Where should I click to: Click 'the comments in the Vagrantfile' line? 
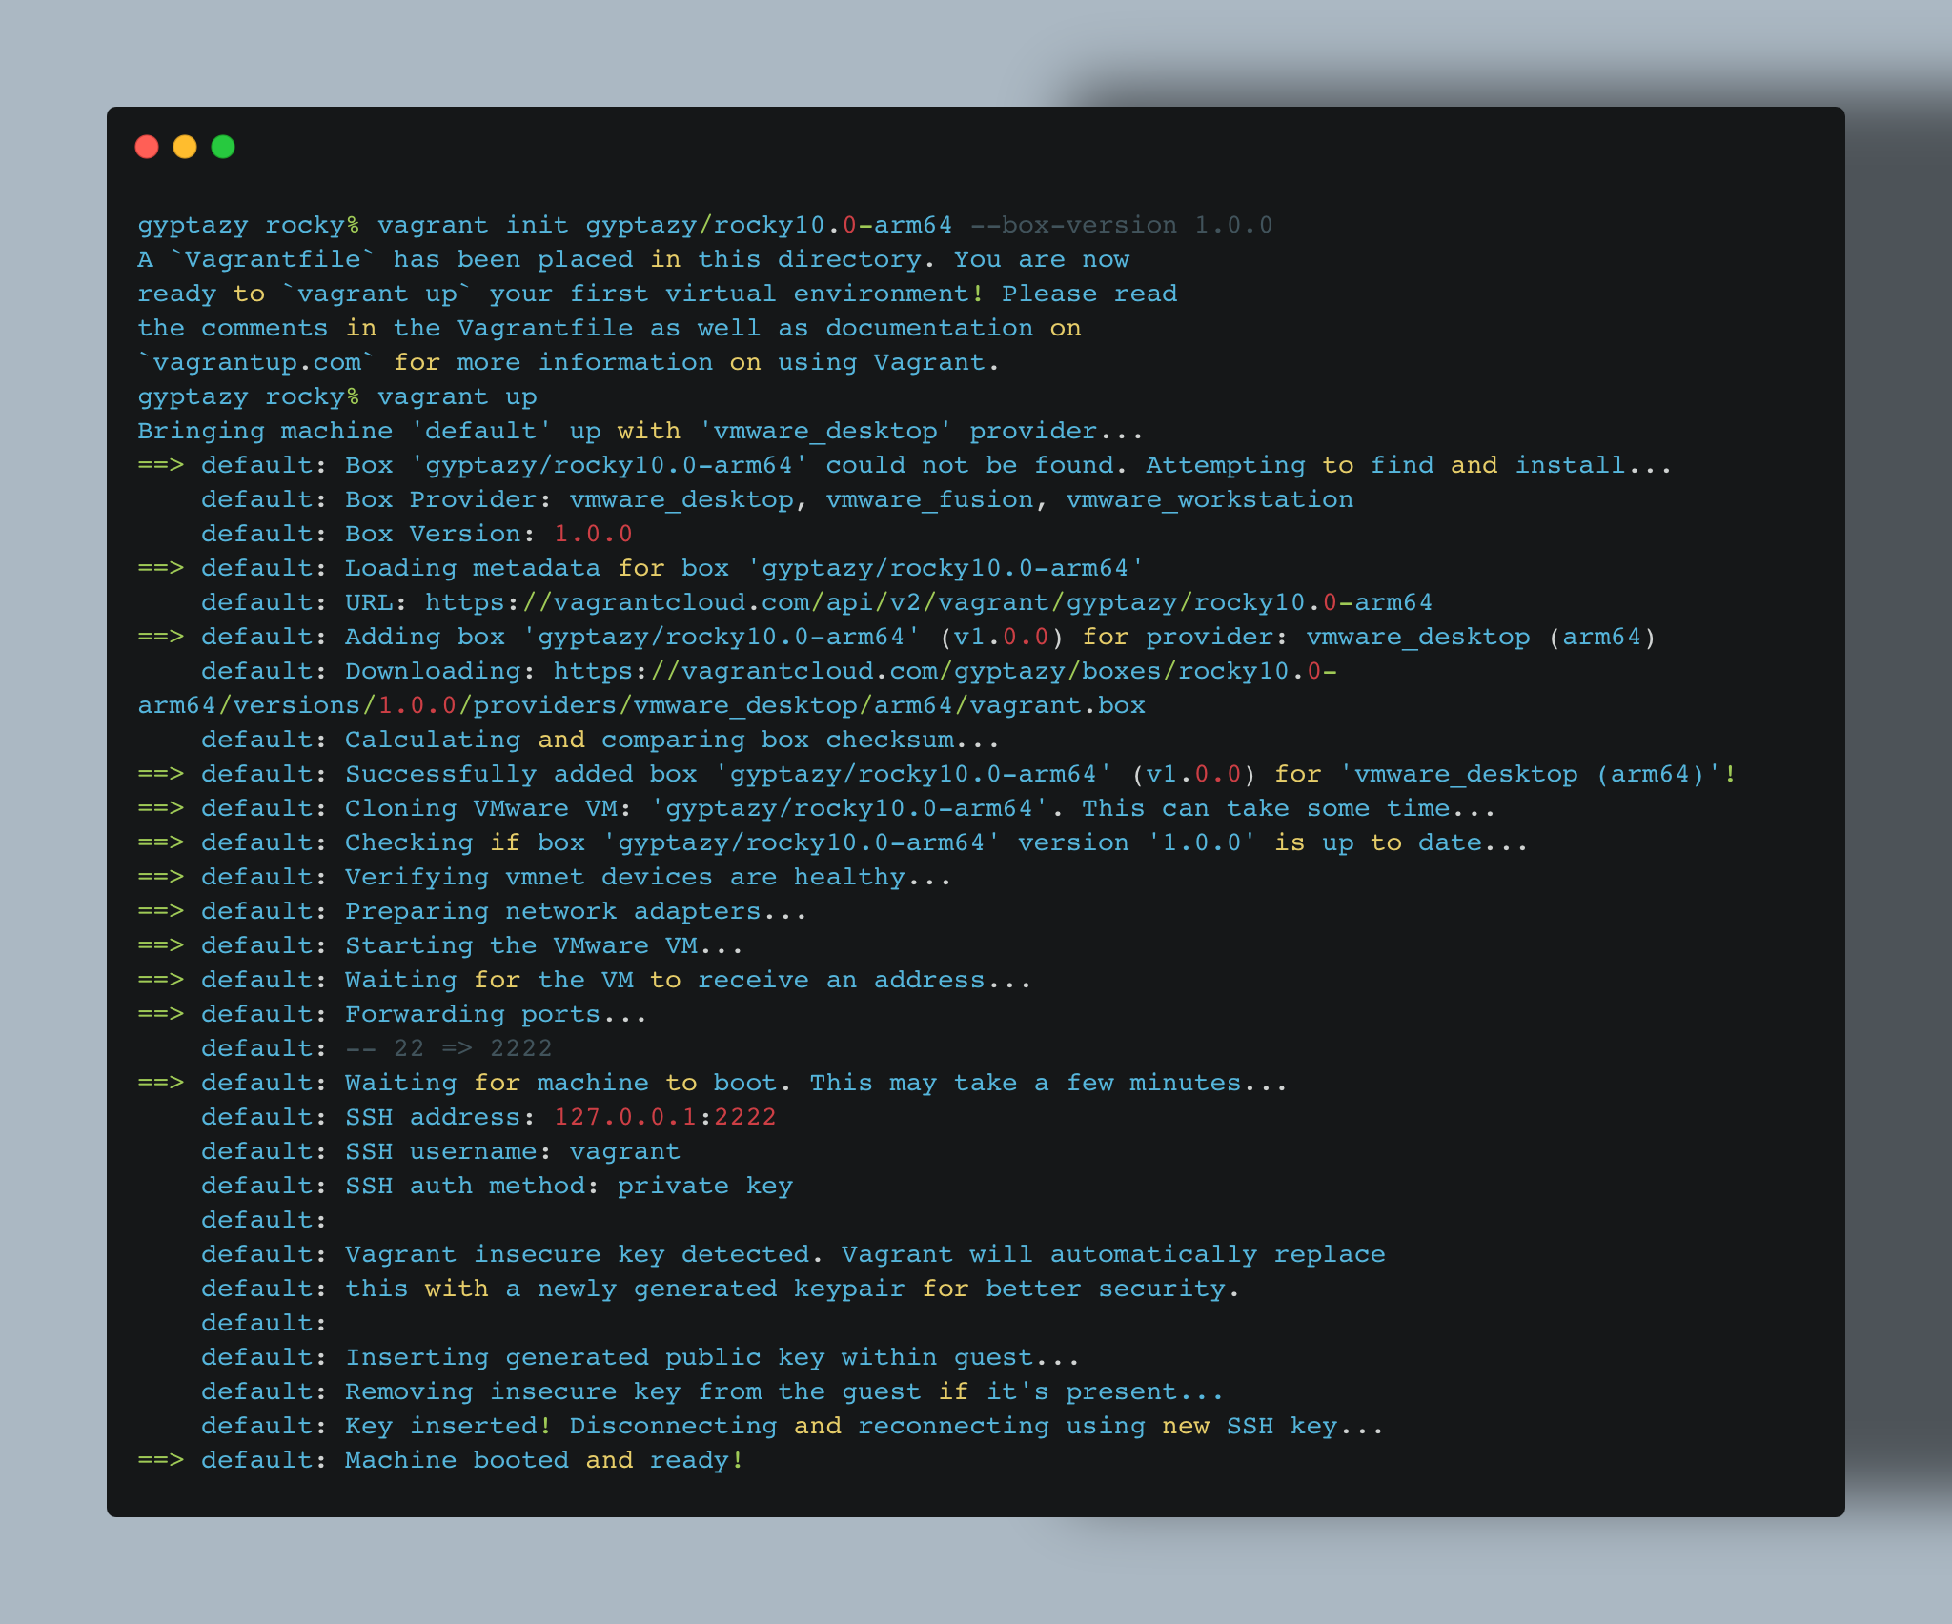pyautogui.click(x=610, y=329)
